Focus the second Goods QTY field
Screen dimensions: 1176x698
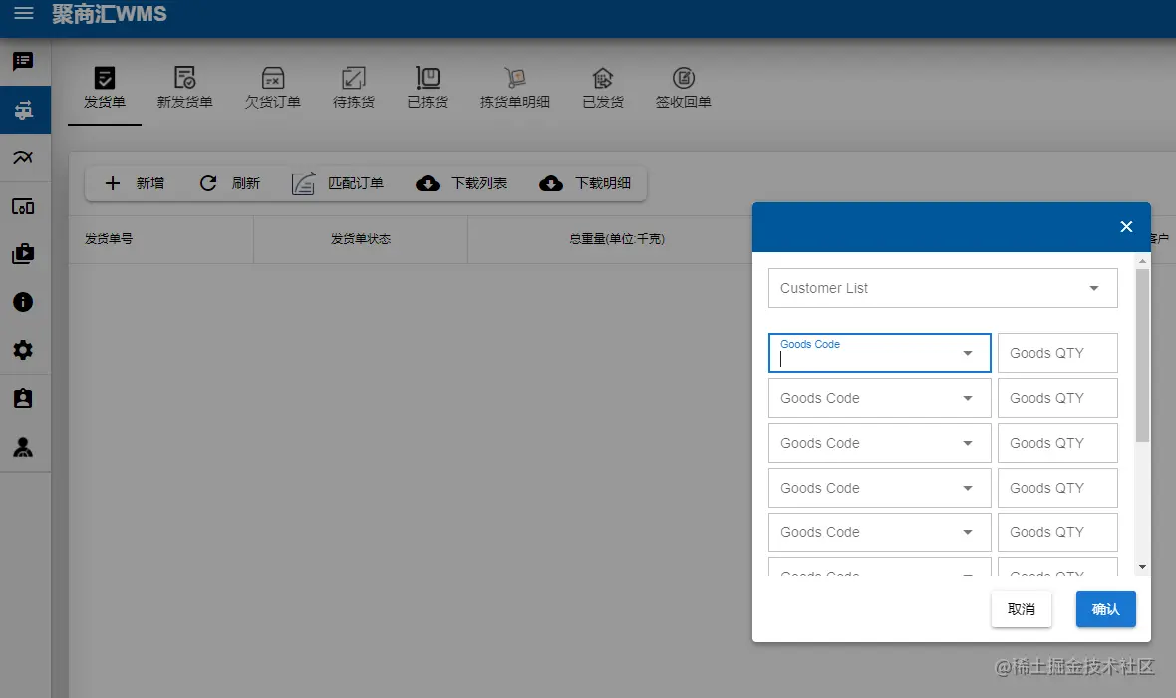(x=1057, y=398)
